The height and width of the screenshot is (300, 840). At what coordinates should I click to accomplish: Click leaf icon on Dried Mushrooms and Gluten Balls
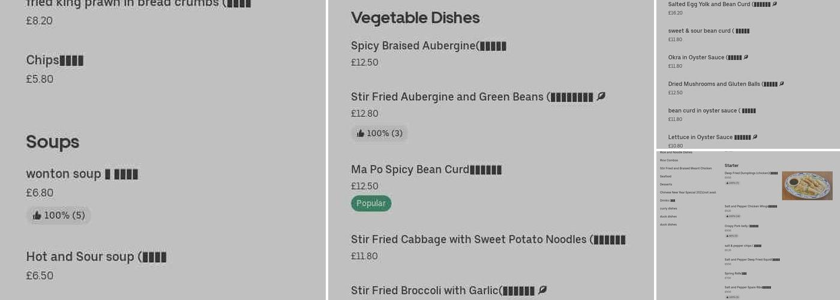click(x=781, y=84)
